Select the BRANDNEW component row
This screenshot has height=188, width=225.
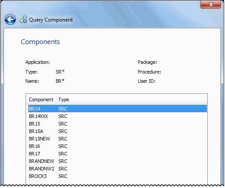coord(117,161)
